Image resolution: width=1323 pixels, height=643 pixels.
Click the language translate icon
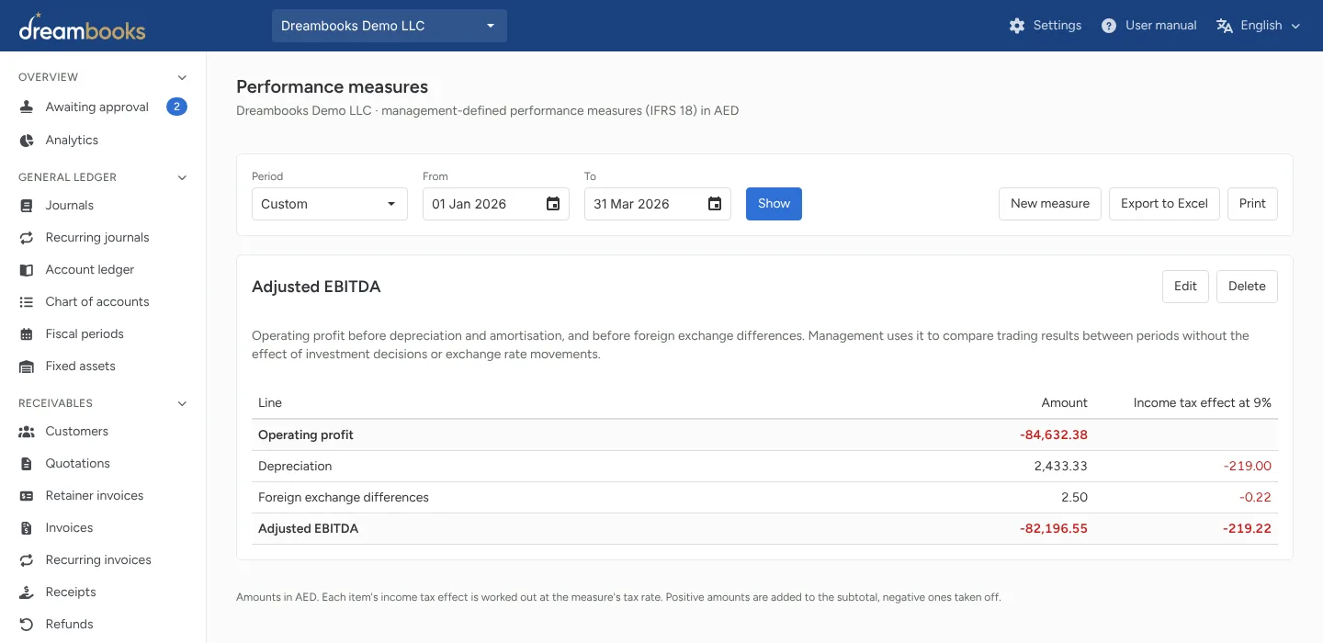(x=1224, y=26)
